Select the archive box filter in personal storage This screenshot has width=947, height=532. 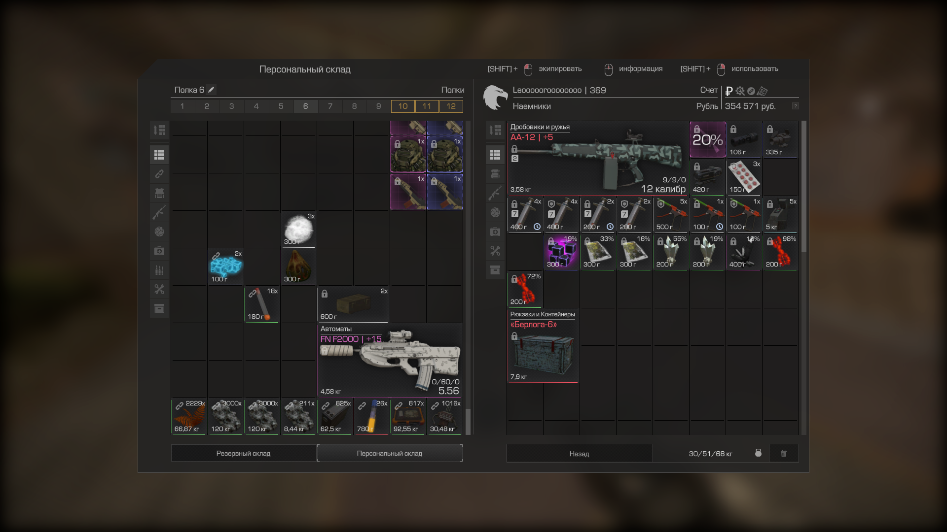(159, 308)
